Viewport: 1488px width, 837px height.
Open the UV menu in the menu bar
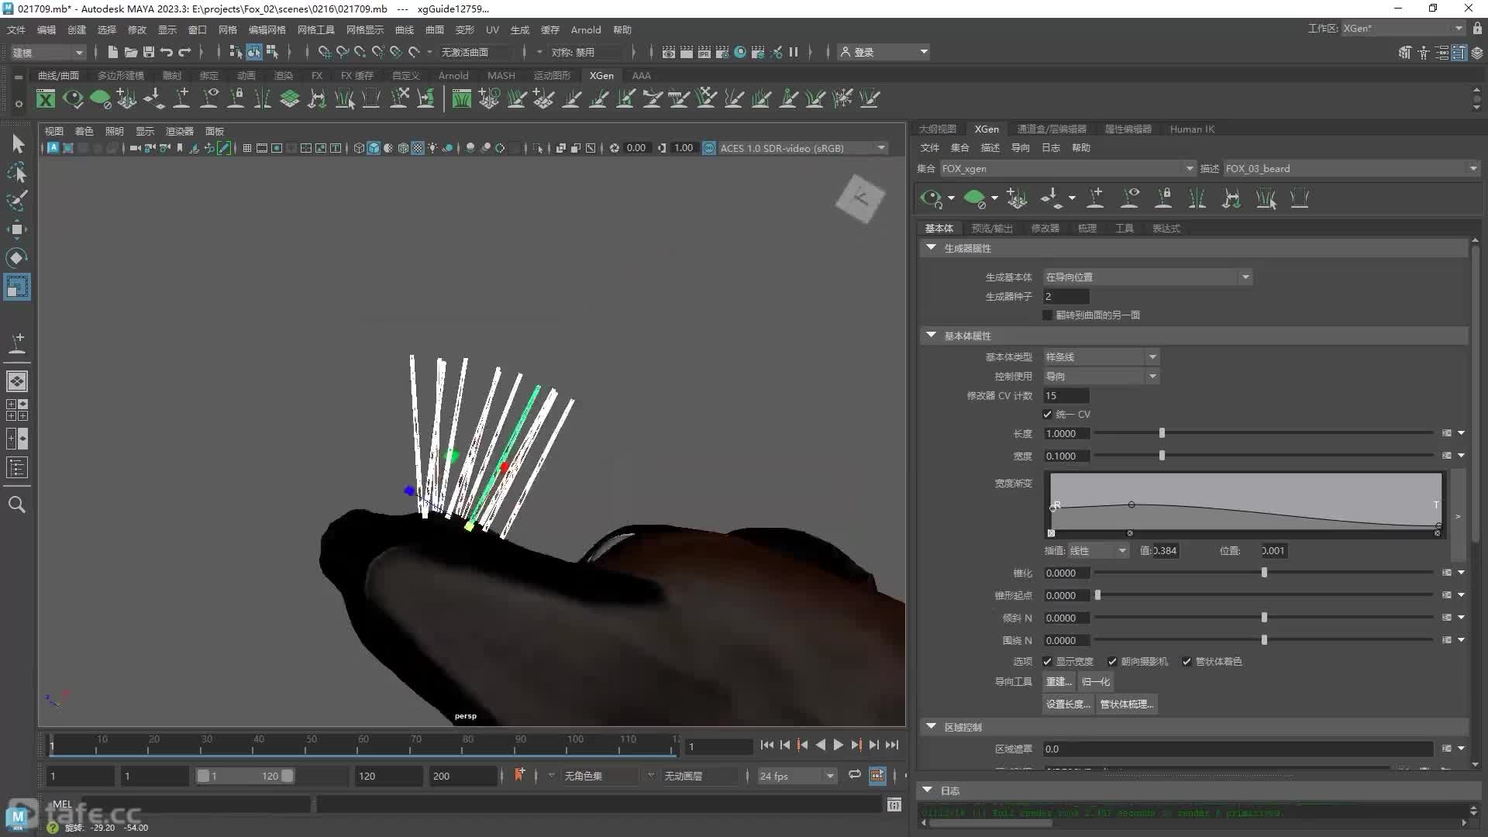[492, 29]
